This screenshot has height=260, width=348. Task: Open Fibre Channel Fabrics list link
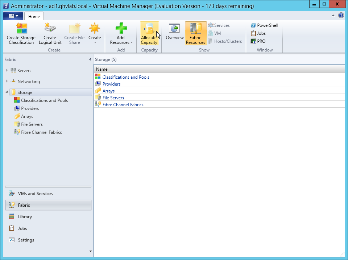click(123, 105)
